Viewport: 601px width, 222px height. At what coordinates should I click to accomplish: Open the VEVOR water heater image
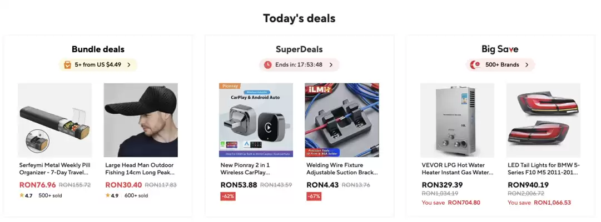click(x=458, y=120)
